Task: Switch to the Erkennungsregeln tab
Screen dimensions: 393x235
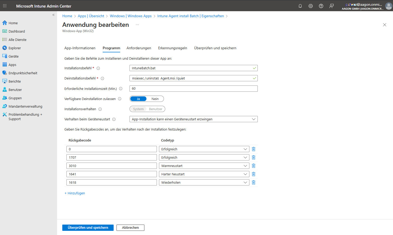Action: 173,48
